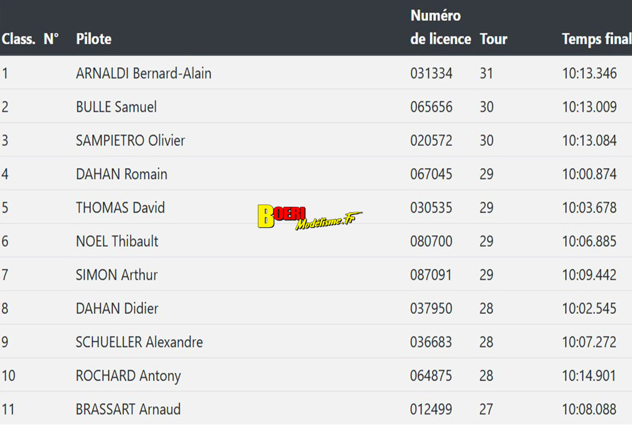Image resolution: width=632 pixels, height=426 pixels.
Task: Select pilot BULLE Samuel row
Action: pyautogui.click(x=116, y=107)
